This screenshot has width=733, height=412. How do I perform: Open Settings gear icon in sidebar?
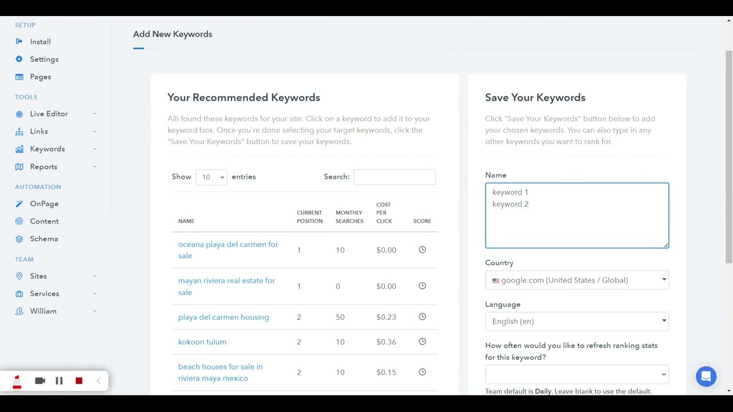(19, 60)
